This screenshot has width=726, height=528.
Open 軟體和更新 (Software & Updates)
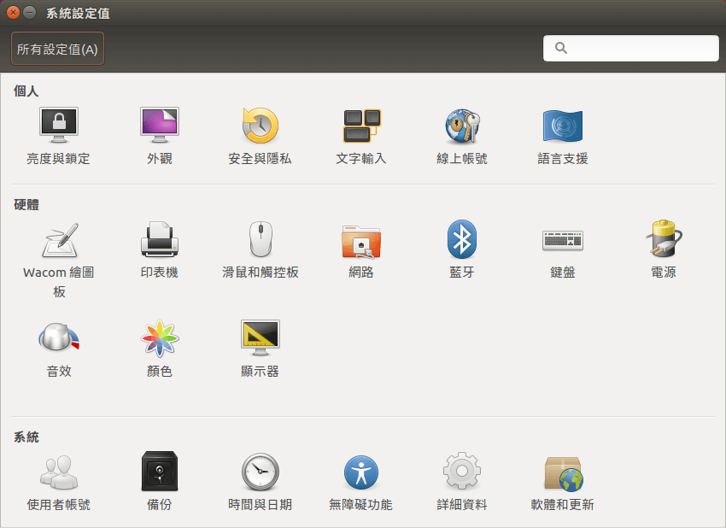(562, 478)
